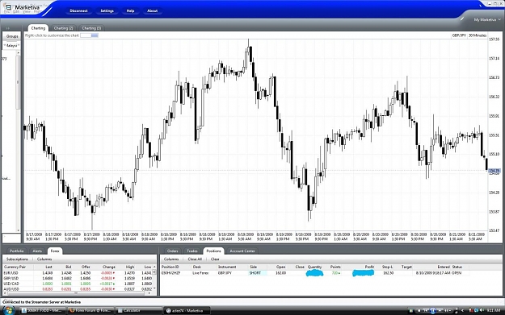
Task: Click the Forex table horizontal scrollbar
Action: tap(78, 293)
